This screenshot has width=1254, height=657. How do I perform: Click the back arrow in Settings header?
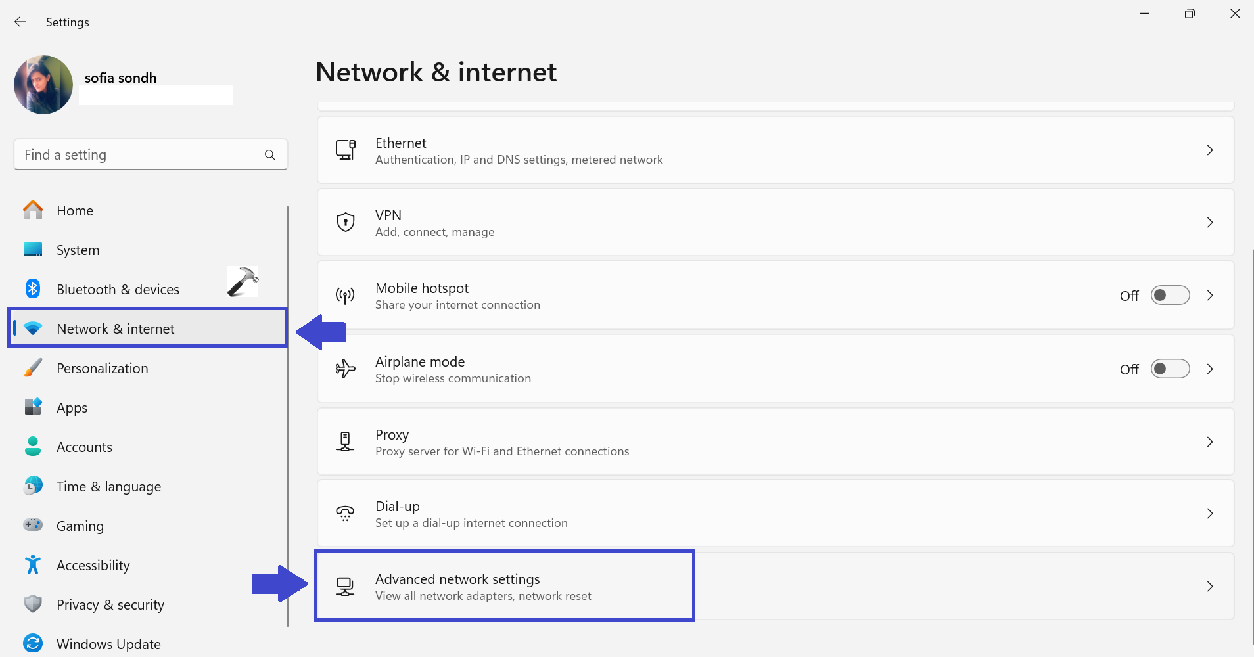tap(20, 22)
